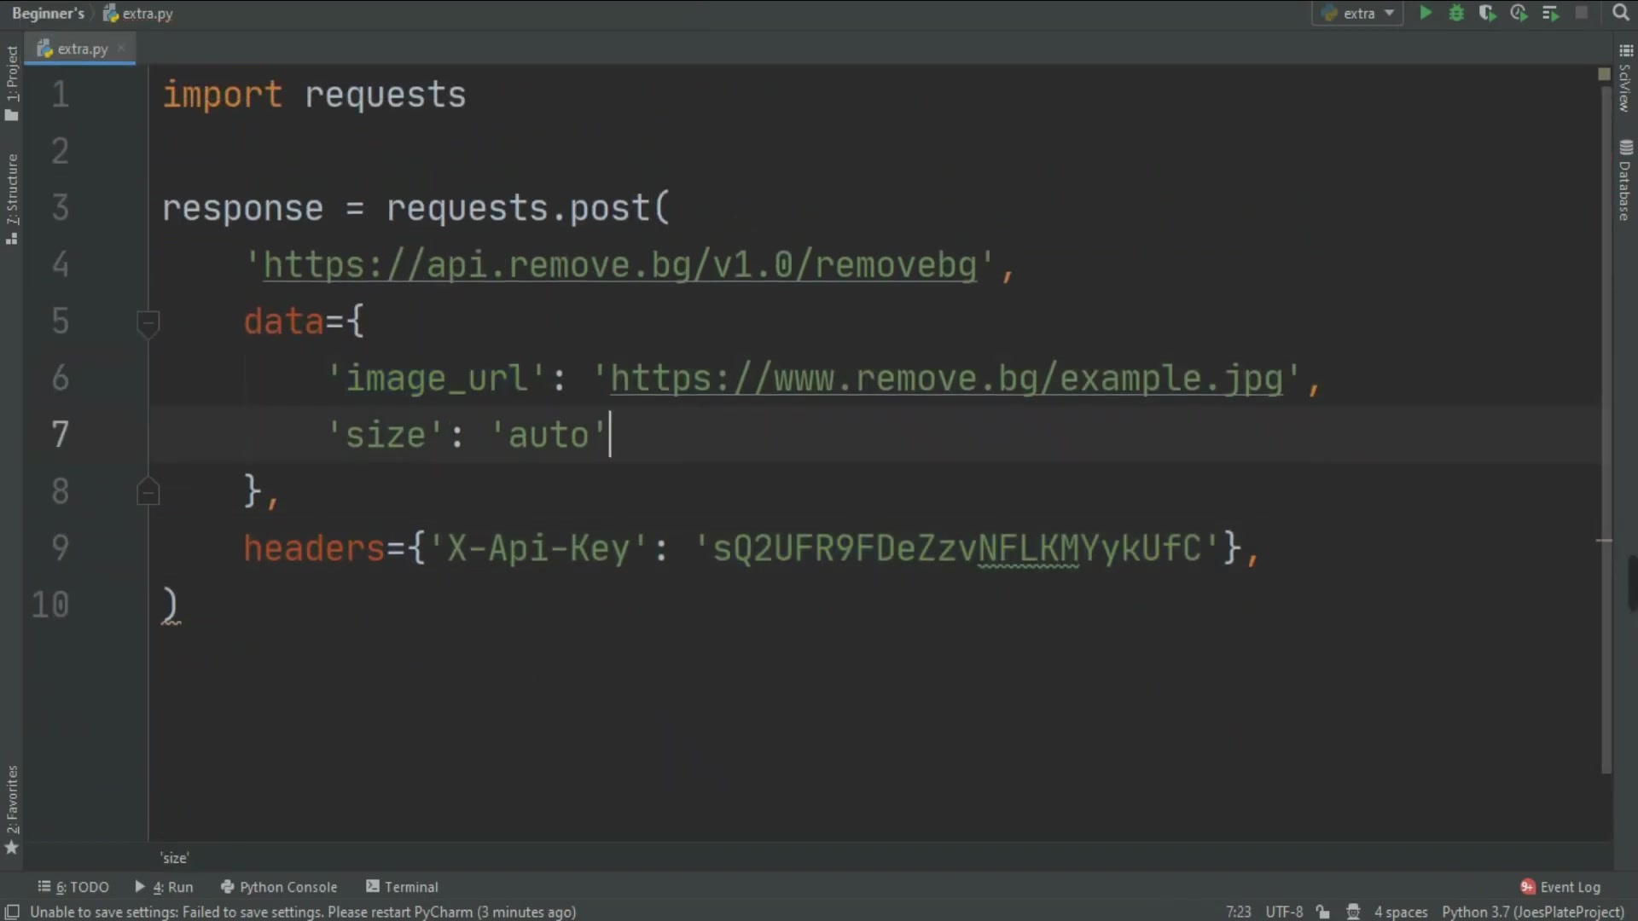The height and width of the screenshot is (921, 1638).
Task: Click line number 10 in gutter
Action: tap(50, 605)
